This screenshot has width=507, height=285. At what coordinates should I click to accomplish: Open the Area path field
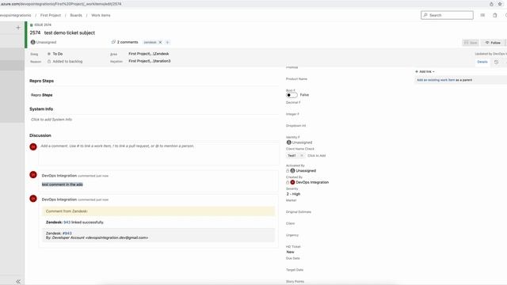(x=149, y=54)
